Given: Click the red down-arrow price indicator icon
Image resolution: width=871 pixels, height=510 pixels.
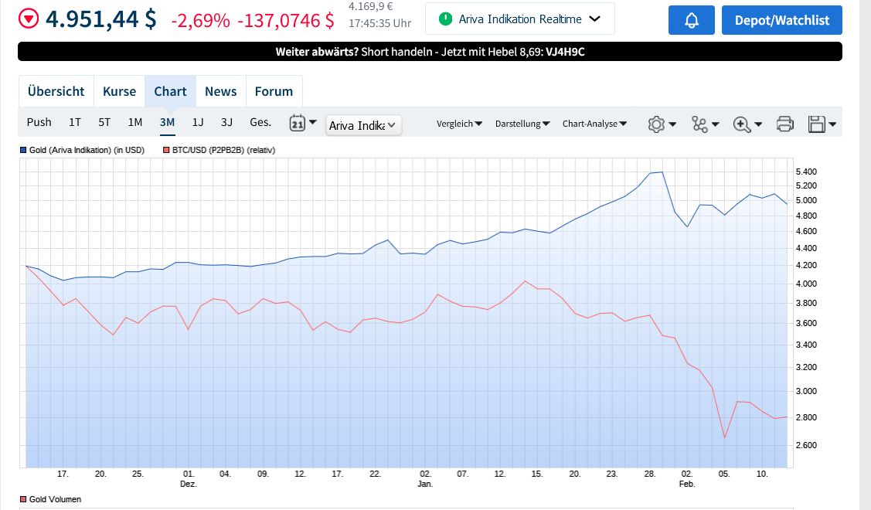Looking at the screenshot, I should tap(29, 19).
